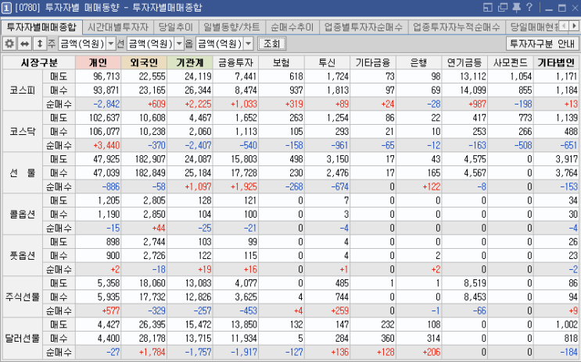Click the 기관계 column header
Screen dimensions: 581x362
tap(190, 62)
